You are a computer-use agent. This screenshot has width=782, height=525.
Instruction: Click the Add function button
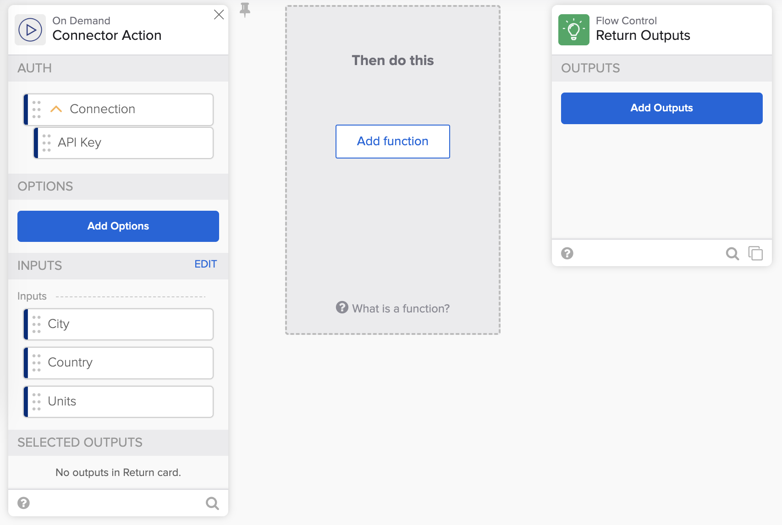392,142
